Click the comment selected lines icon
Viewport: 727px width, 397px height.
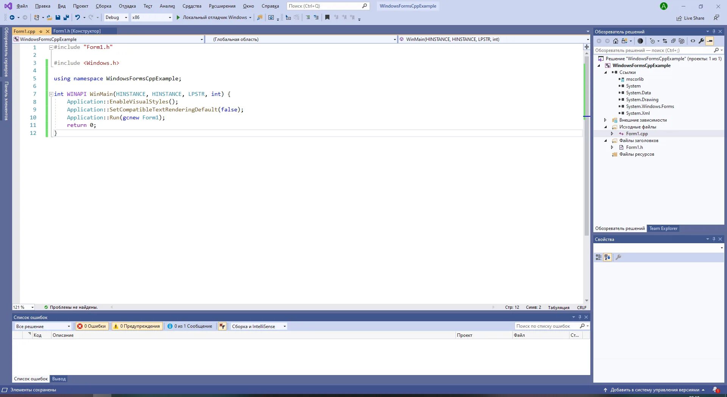click(307, 17)
